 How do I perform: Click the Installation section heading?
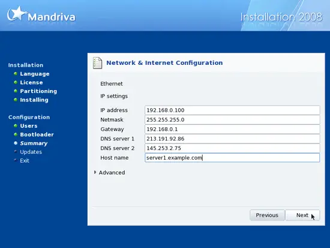coord(26,65)
